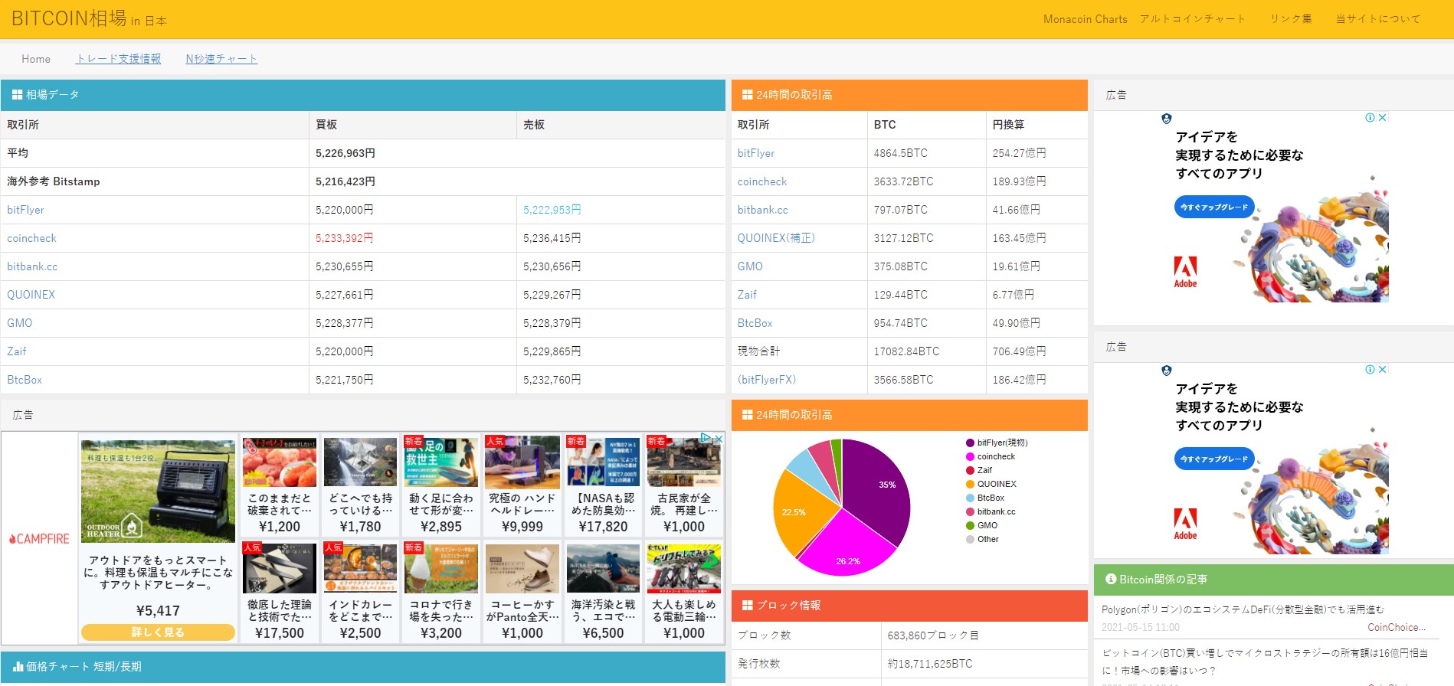The image size is (1454, 686).
Task: Open トレード支援情報 tab
Action: 118,59
